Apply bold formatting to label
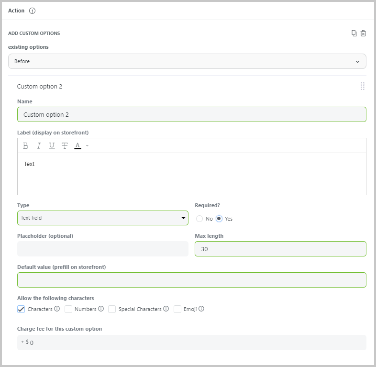This screenshot has height=367, width=376. click(x=26, y=145)
